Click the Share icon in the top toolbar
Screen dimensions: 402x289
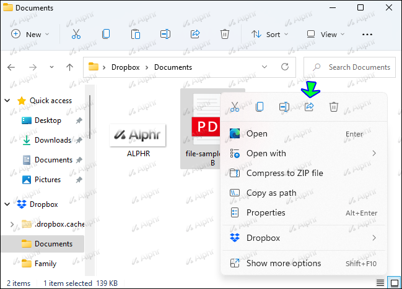click(195, 34)
